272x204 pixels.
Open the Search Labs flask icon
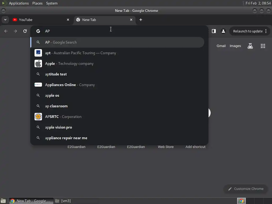click(x=250, y=46)
